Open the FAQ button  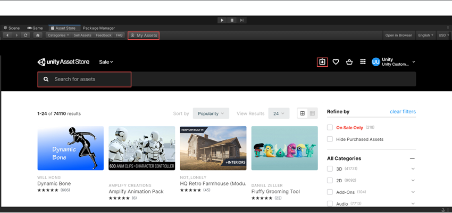coord(119,35)
